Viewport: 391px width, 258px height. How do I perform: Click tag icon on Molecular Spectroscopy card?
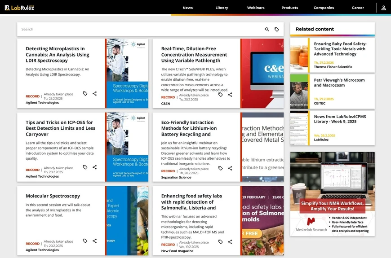[x=85, y=241]
